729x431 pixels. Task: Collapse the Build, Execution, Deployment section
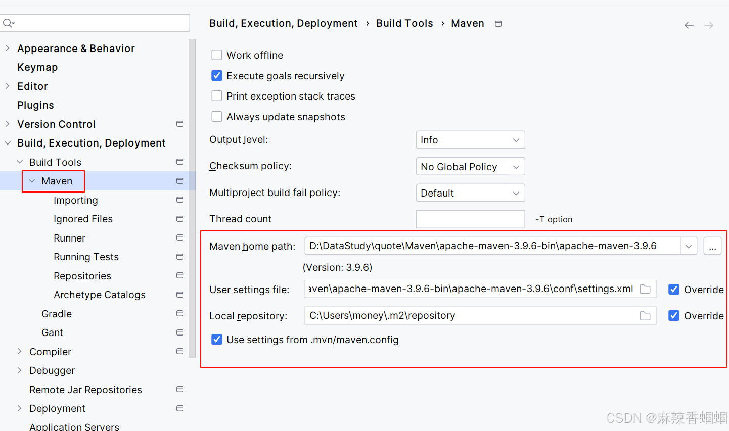tap(8, 143)
